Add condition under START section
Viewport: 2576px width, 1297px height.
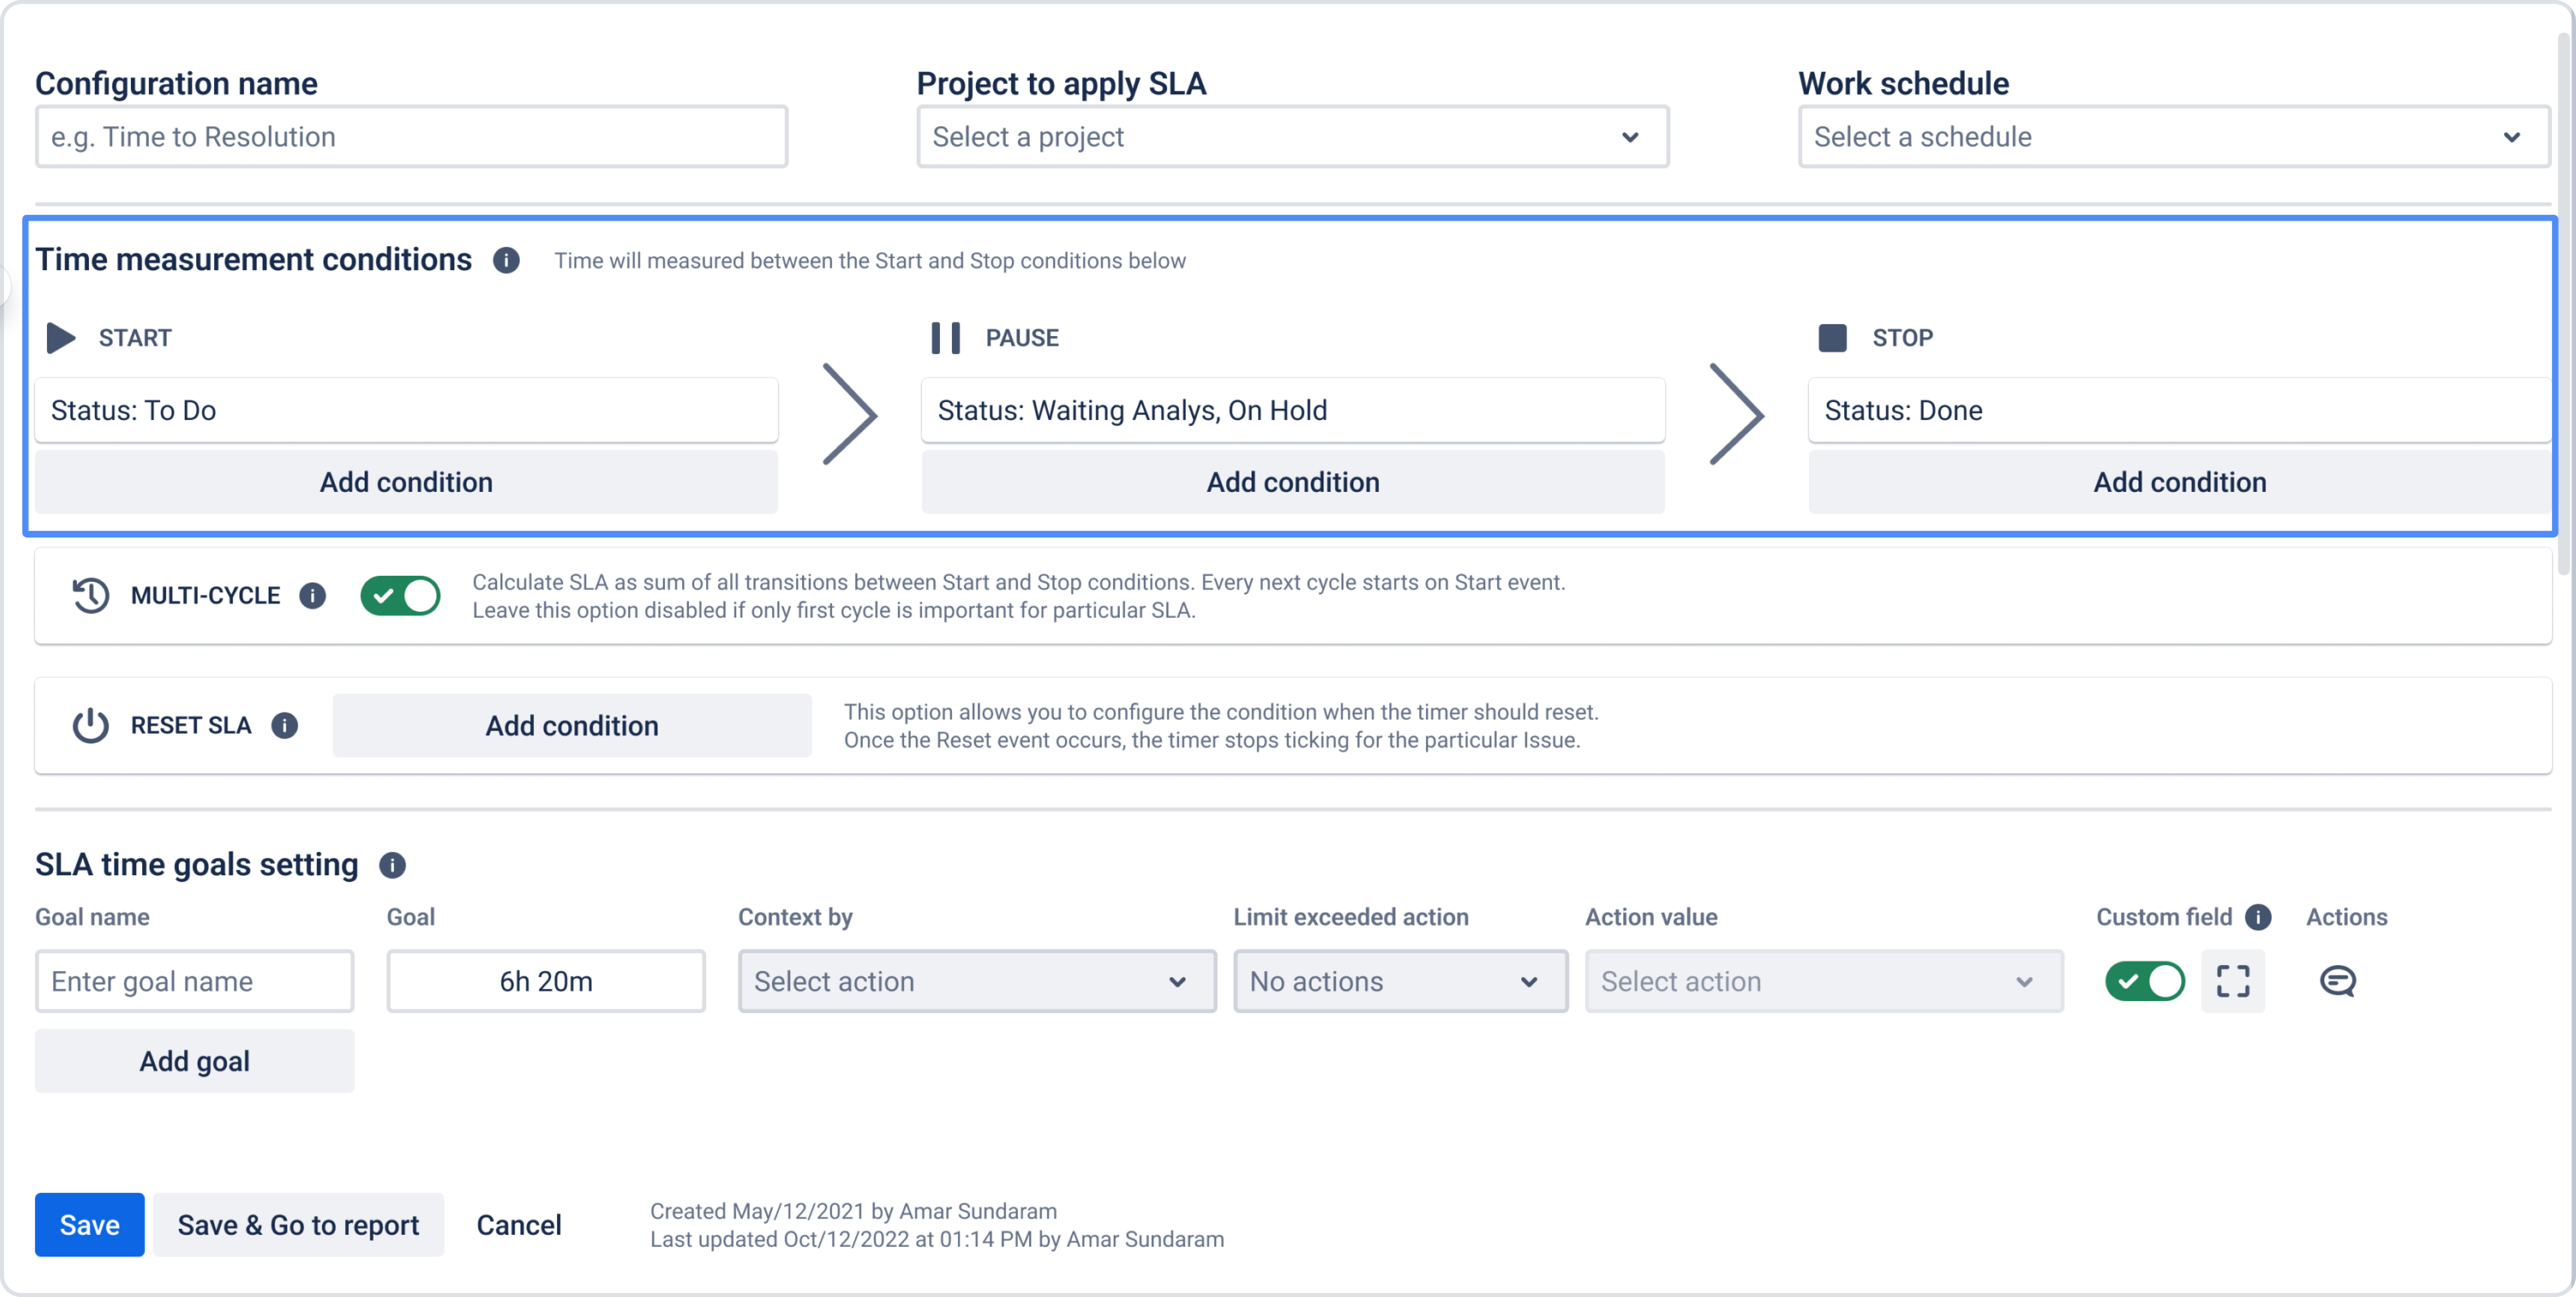(406, 482)
